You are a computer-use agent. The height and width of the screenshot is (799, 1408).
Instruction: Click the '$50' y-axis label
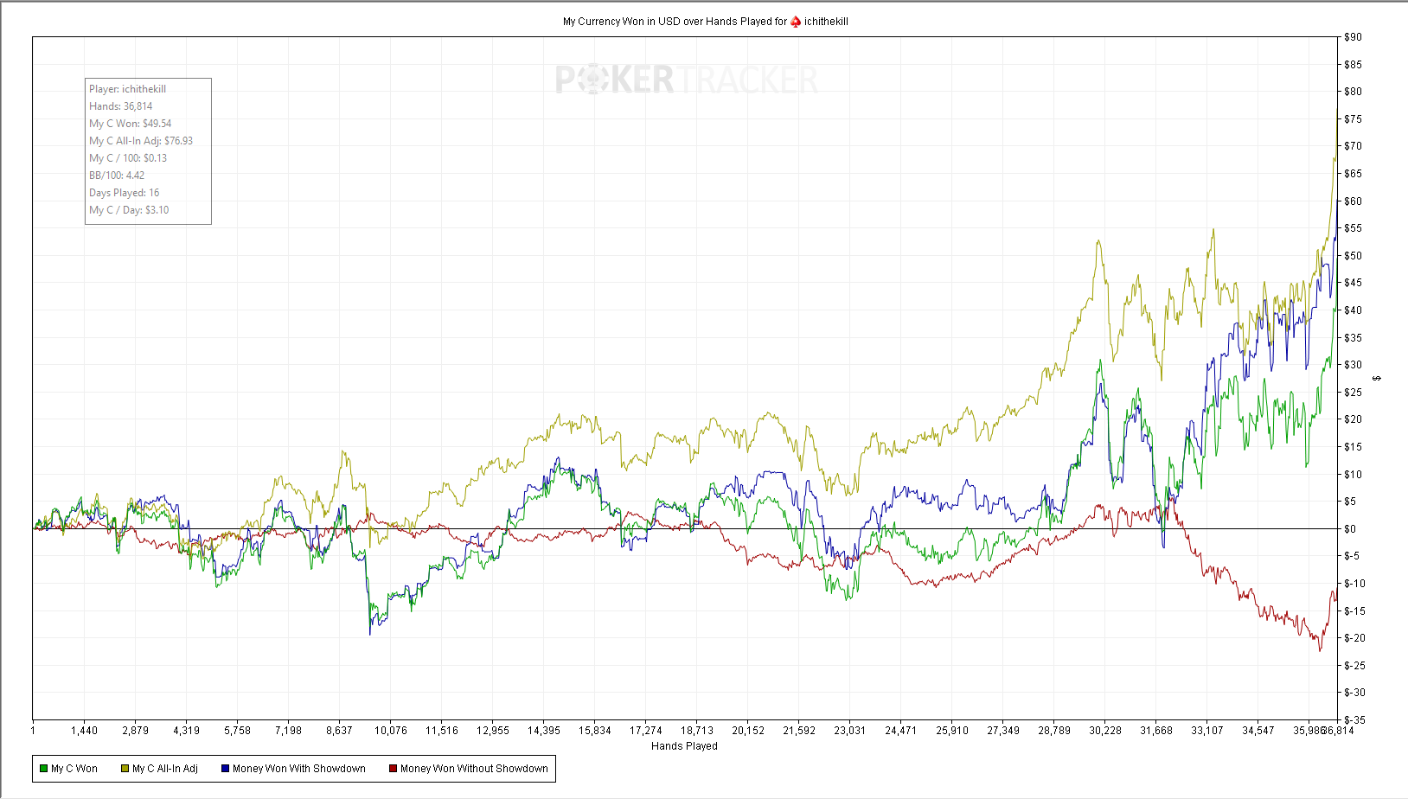tap(1353, 256)
